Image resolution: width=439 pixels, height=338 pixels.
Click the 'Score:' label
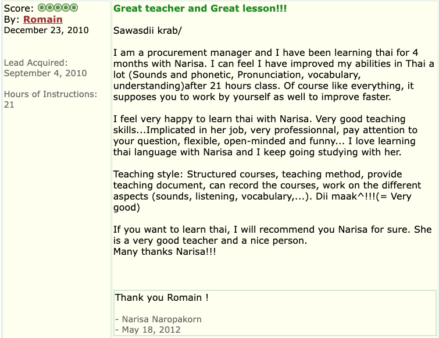[19, 8]
